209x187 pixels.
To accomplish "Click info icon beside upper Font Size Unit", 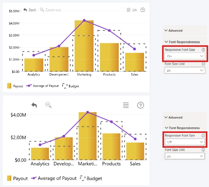I will point(203,64).
